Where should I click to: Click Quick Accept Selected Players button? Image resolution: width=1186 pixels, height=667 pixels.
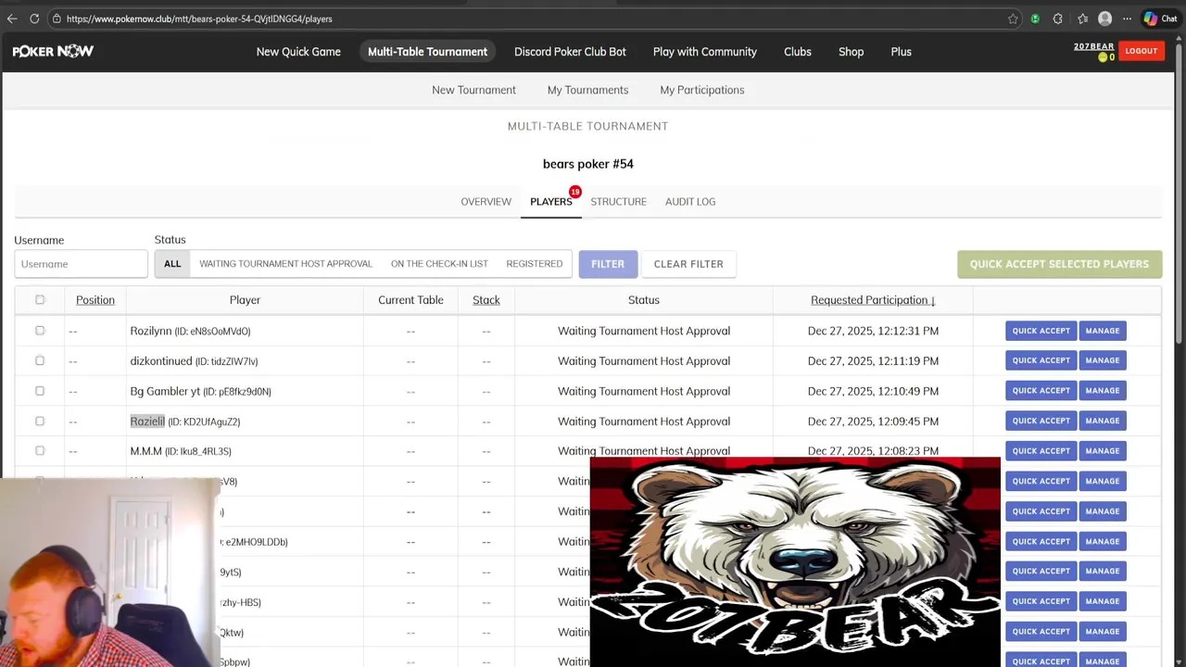point(1059,264)
